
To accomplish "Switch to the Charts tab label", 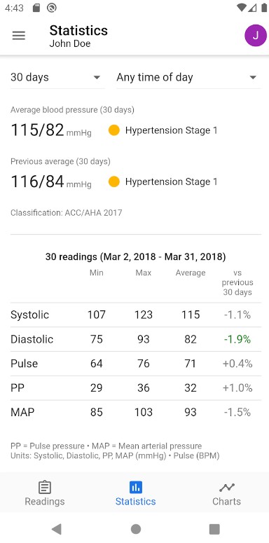I will tap(227, 502).
